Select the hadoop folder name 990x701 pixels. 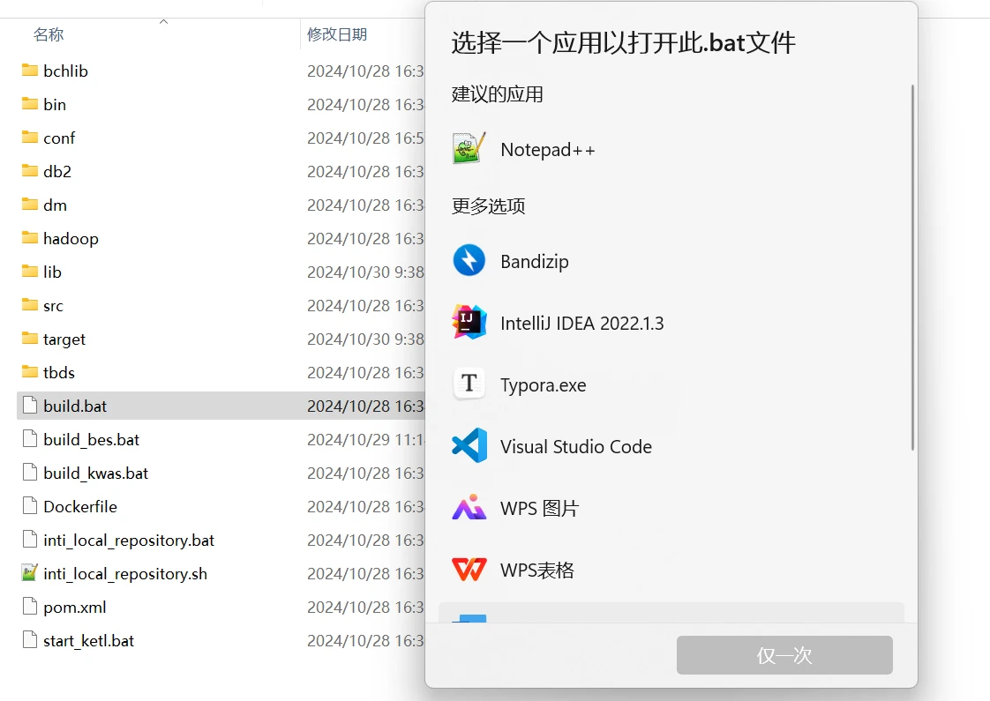coord(71,238)
